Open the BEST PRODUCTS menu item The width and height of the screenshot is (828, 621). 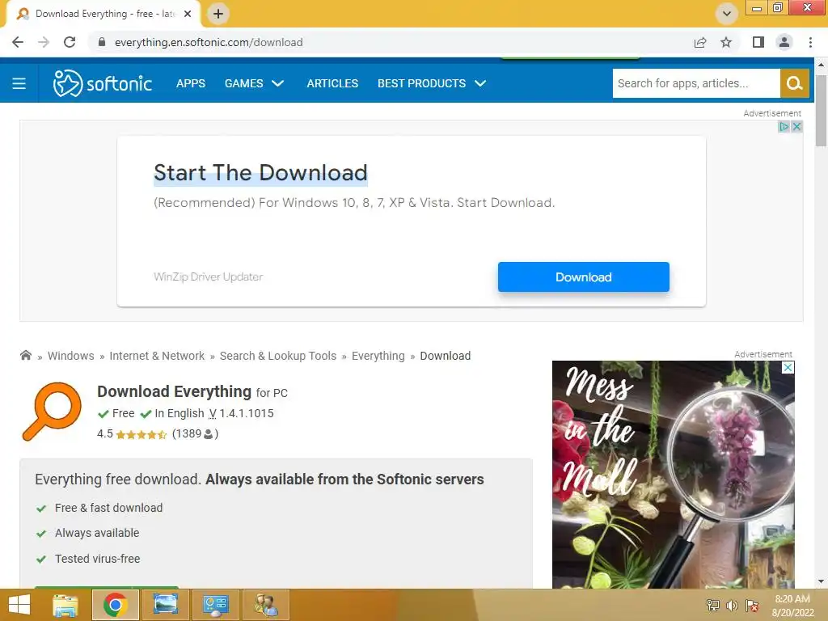pos(421,83)
